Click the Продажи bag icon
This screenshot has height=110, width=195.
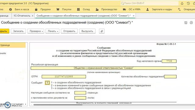[x=36, y=9]
